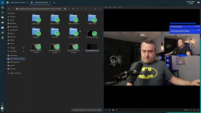Viewport: 201px width, 113px height.
Task: Toggle the file view mode icon
Action: click(78, 9)
